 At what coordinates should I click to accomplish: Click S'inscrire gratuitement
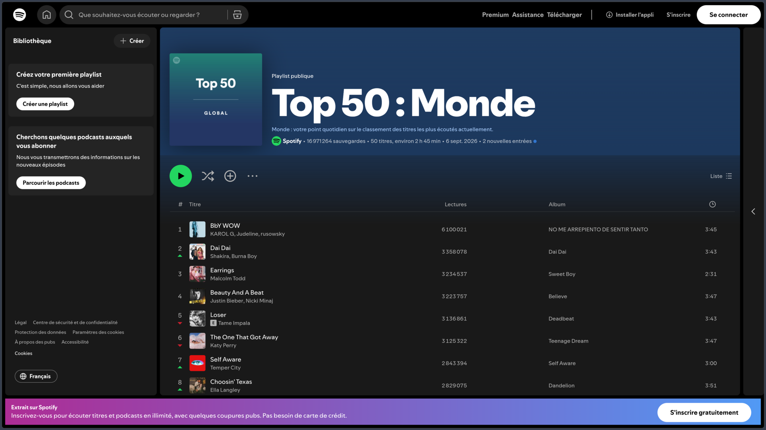(704, 412)
